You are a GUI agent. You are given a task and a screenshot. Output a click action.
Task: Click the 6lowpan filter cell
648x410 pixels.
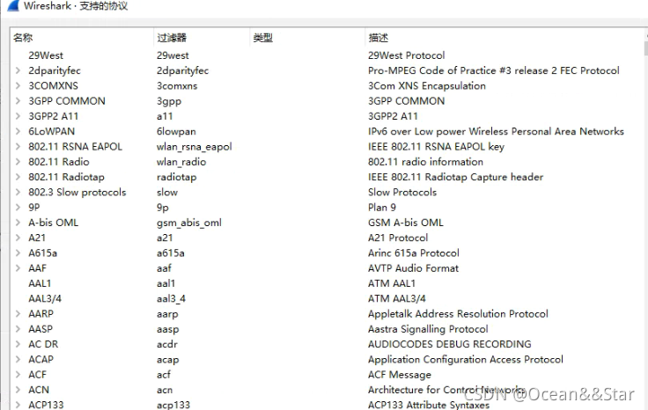click(x=176, y=132)
